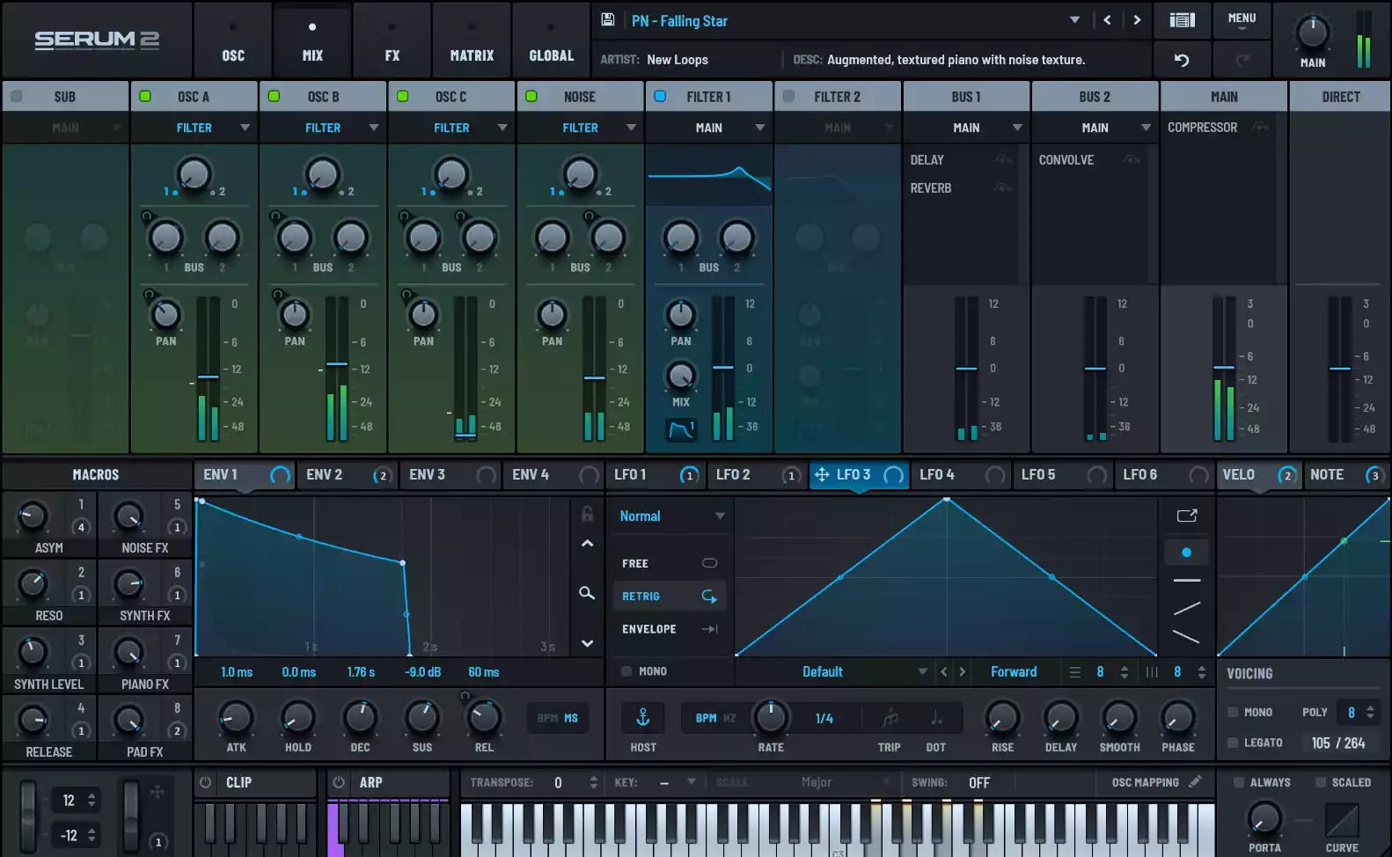The image size is (1392, 857).
Task: Click the CLIP module button
Action: [255, 782]
